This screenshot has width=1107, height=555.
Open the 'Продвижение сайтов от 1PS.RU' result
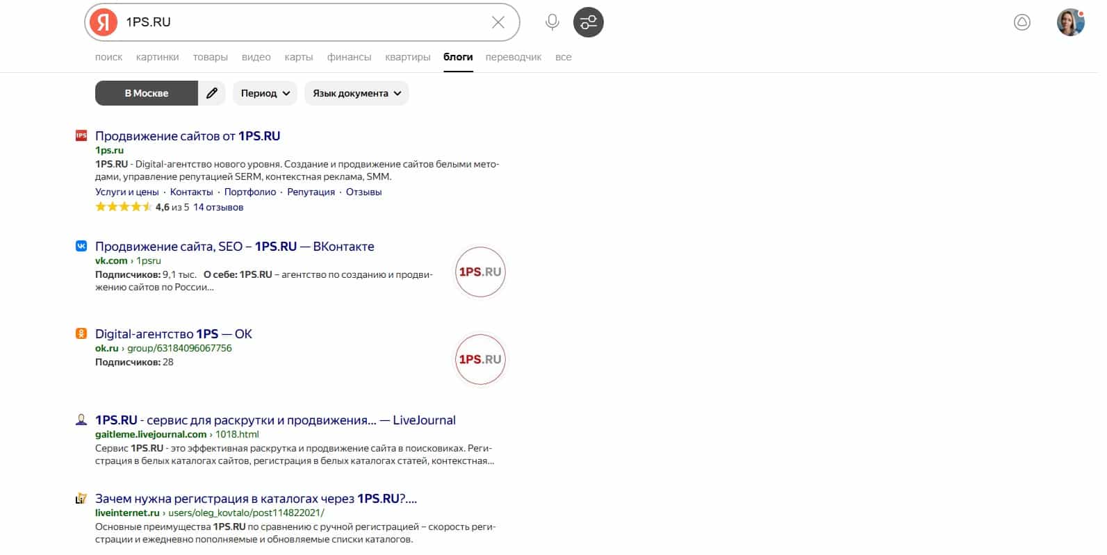pos(188,136)
